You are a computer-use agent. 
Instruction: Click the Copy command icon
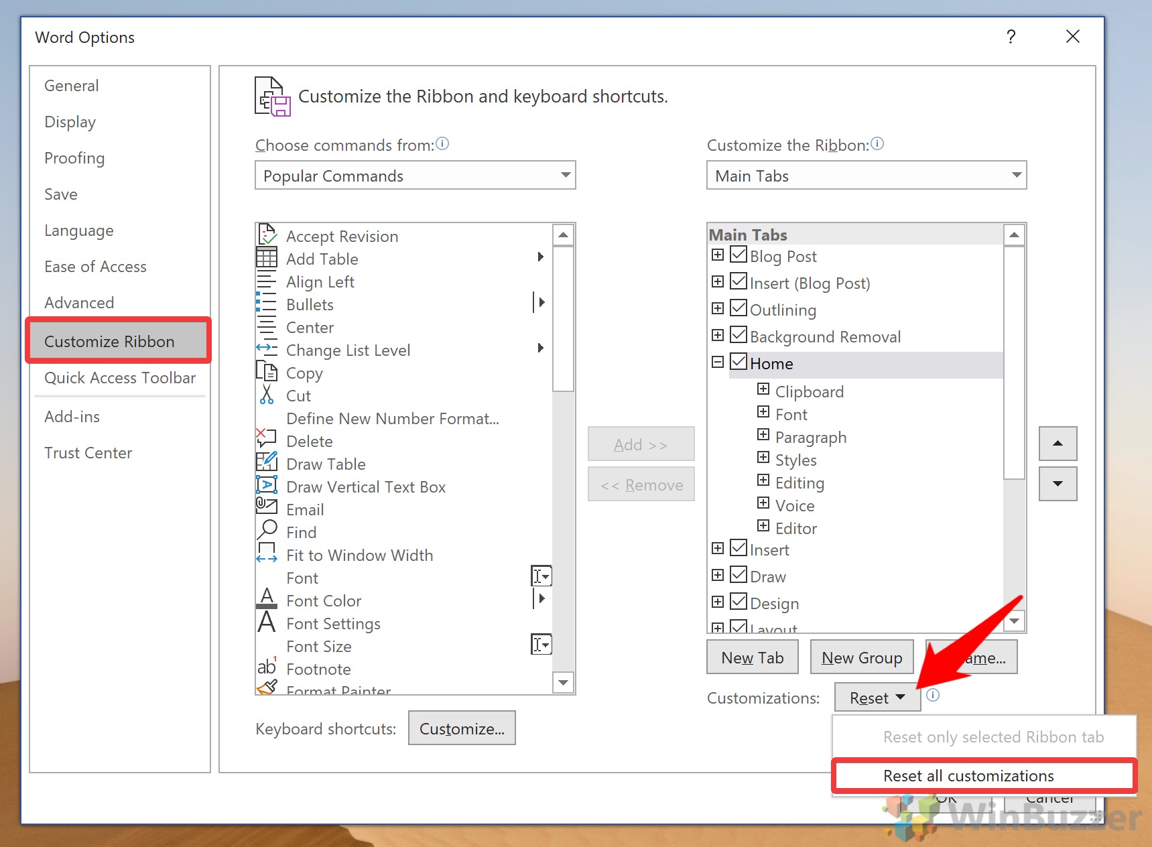(267, 371)
